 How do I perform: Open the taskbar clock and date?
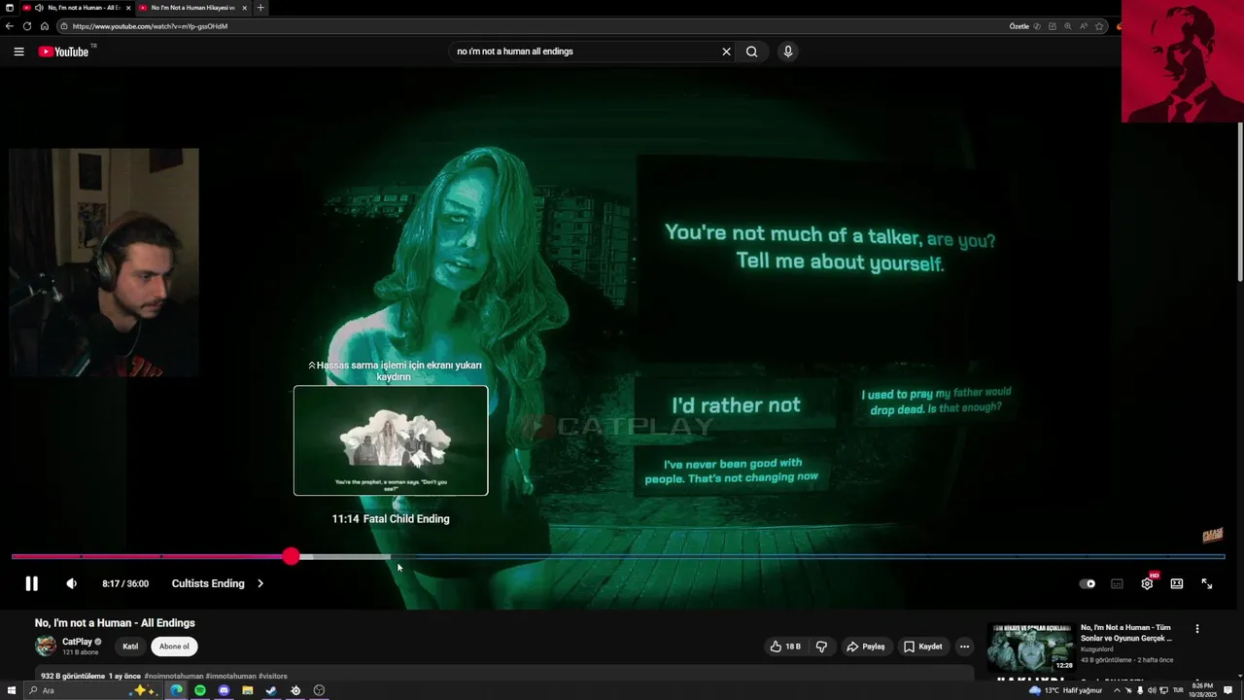(1202, 690)
